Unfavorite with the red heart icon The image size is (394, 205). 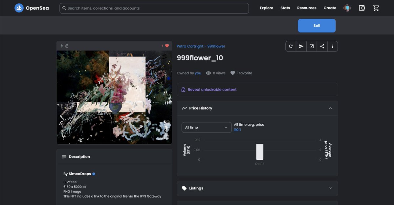tap(167, 46)
